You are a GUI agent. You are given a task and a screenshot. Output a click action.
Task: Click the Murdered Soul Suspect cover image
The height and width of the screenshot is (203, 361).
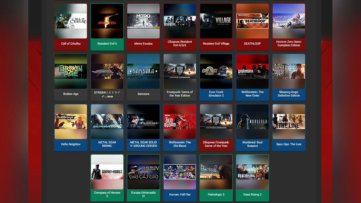(x=252, y=121)
